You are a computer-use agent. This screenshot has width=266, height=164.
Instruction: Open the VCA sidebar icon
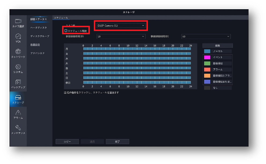point(18,36)
